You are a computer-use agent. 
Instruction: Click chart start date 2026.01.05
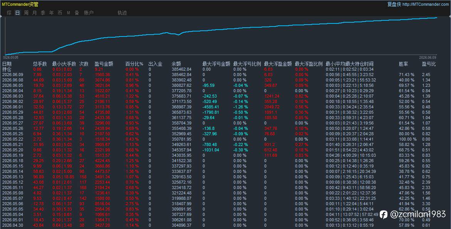(x=10, y=57)
